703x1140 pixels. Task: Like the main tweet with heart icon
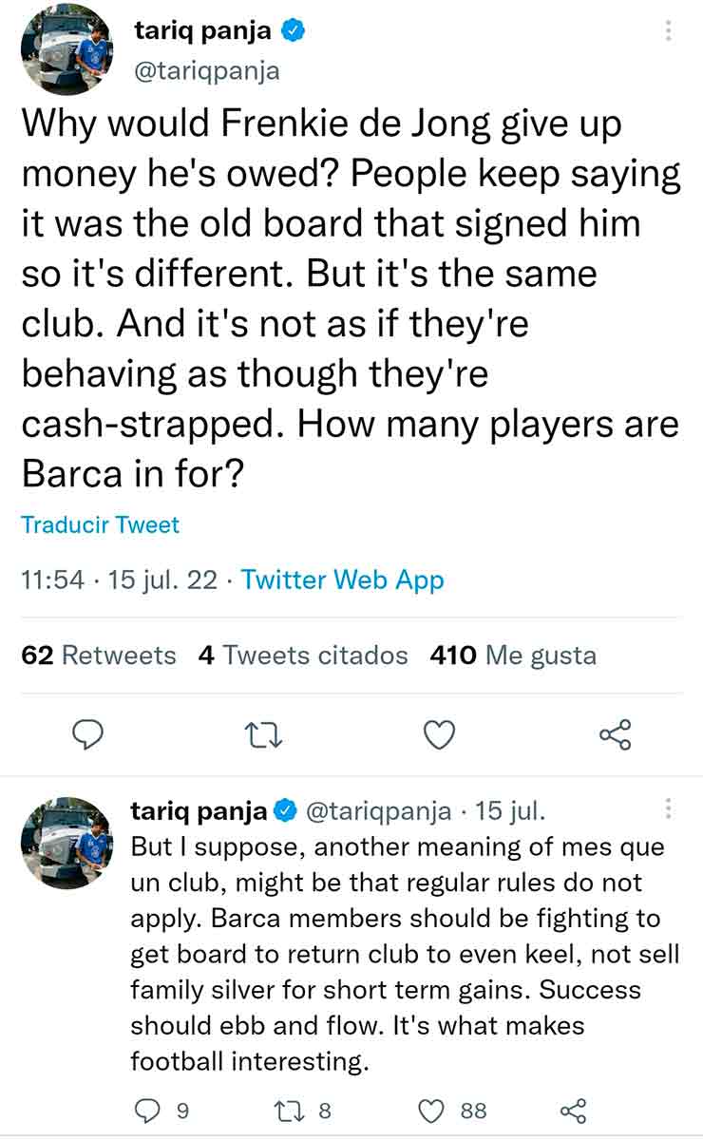pyautogui.click(x=439, y=734)
